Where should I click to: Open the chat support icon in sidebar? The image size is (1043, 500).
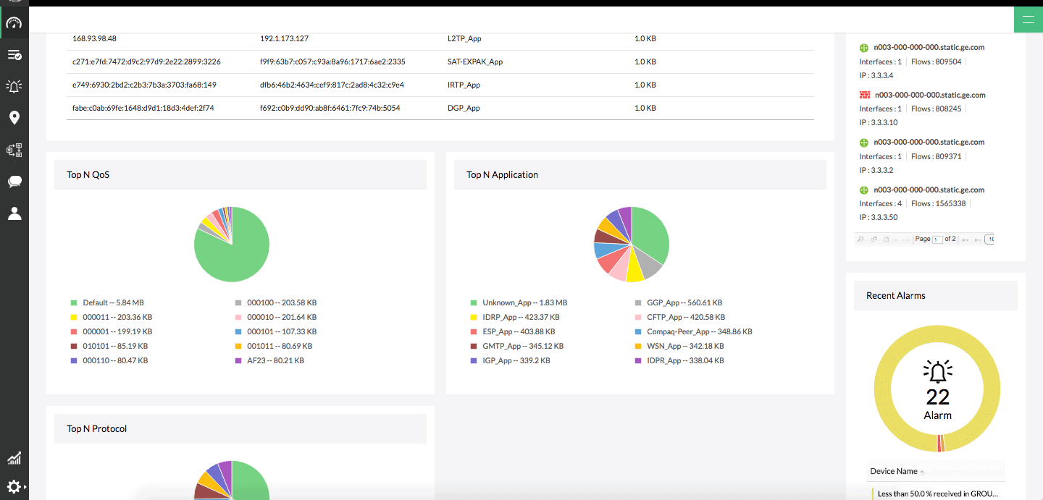(14, 182)
